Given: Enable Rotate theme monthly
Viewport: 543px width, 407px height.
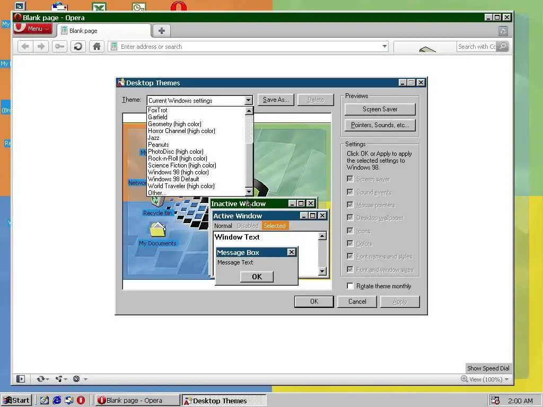Looking at the screenshot, I should pos(350,286).
